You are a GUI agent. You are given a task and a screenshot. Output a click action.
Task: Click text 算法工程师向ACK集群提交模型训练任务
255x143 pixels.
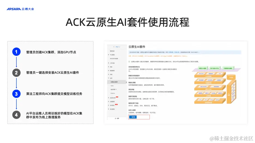pos(54,94)
